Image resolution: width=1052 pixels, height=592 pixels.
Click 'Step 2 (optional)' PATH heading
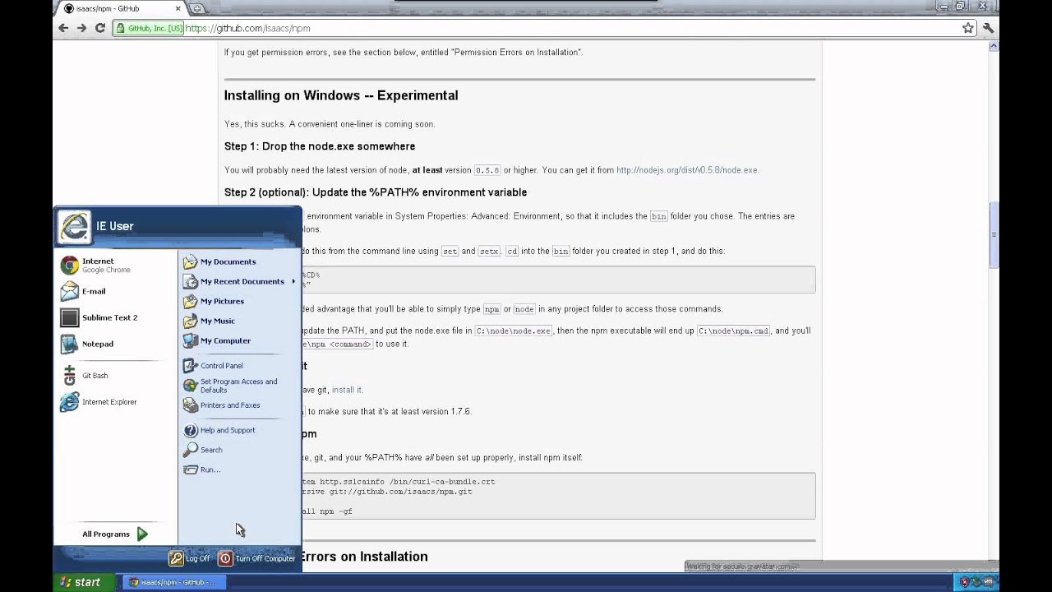click(x=376, y=192)
